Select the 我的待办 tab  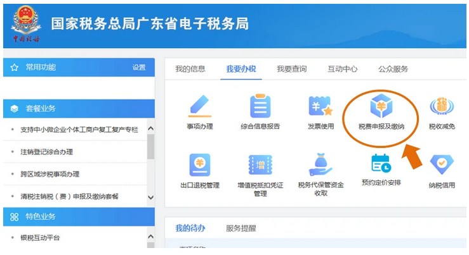point(190,228)
